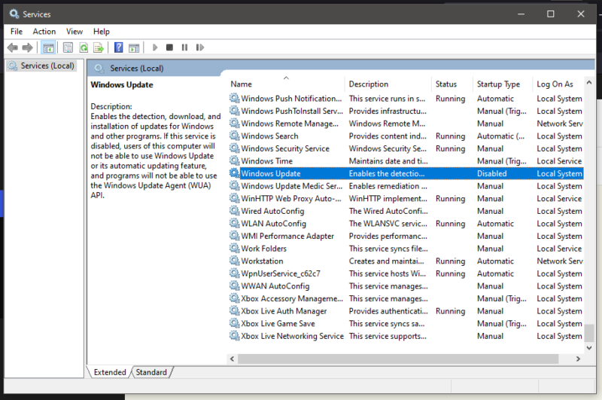Sort by the Log On As column header
Viewport: 602px width, 400px height.
coord(558,84)
